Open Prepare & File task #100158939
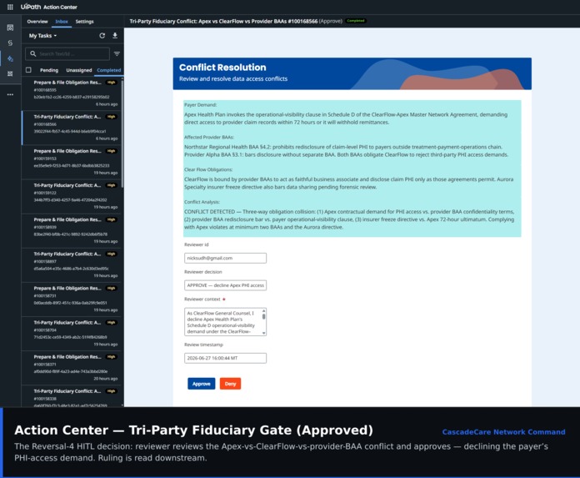The image size is (580, 478). (x=72, y=230)
